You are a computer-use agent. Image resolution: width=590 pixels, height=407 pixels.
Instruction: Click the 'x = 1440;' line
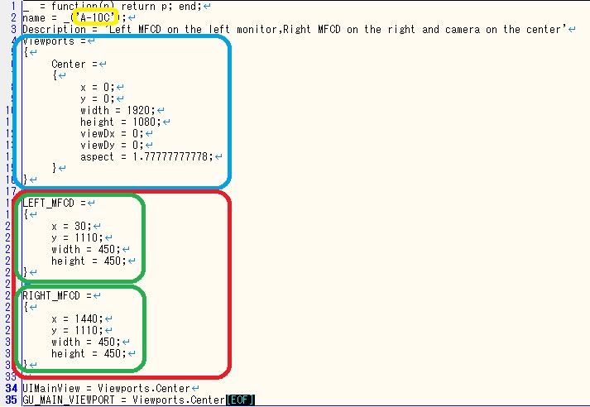(77, 319)
